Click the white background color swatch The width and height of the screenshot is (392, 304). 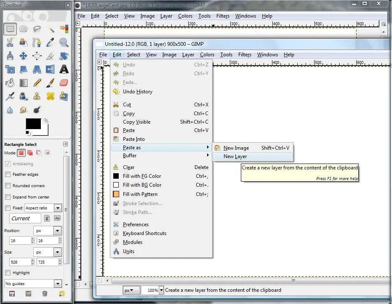(45, 132)
